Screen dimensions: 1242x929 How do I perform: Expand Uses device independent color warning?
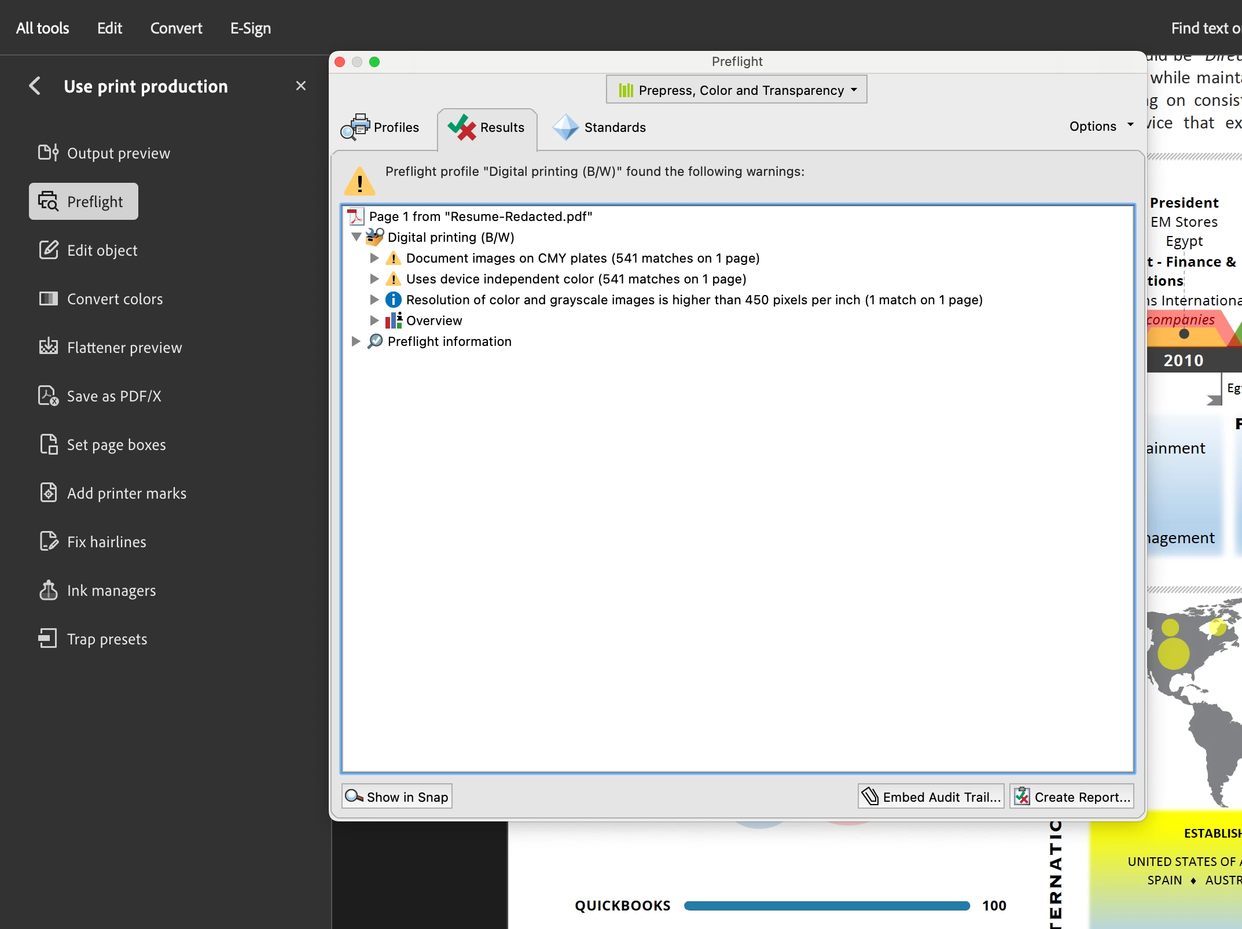(x=374, y=279)
